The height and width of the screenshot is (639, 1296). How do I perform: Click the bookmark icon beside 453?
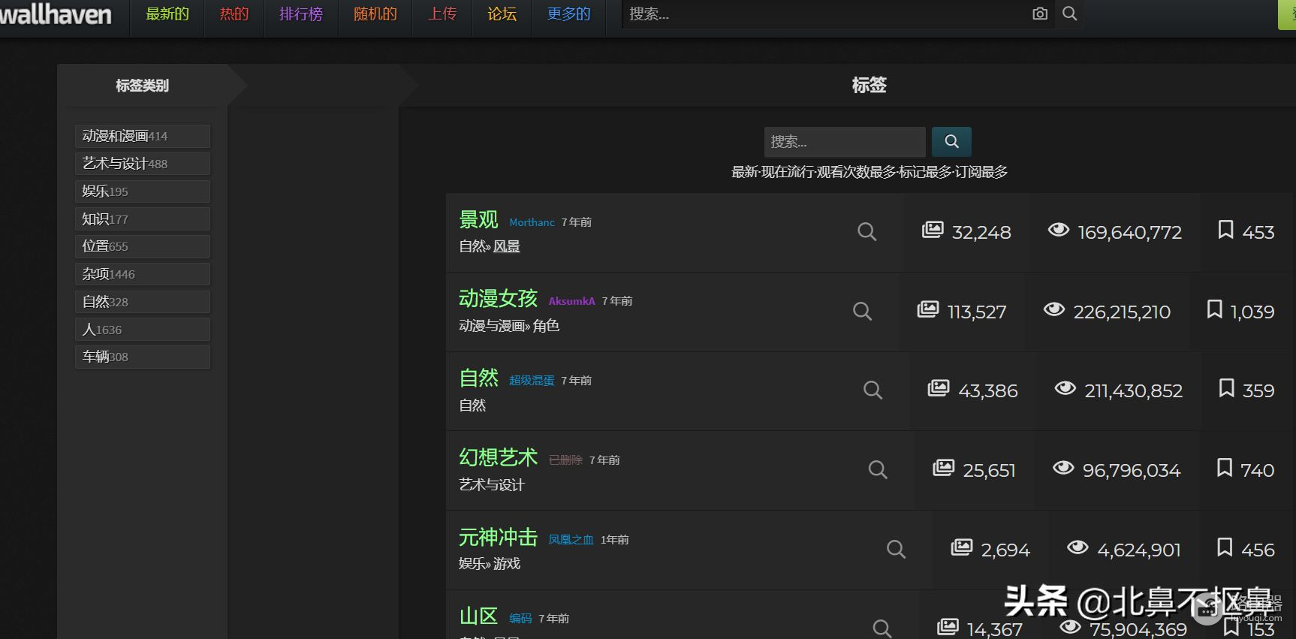[1225, 230]
